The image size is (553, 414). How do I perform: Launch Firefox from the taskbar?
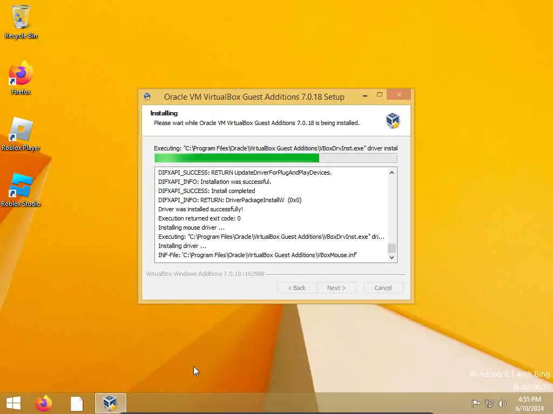(44, 403)
